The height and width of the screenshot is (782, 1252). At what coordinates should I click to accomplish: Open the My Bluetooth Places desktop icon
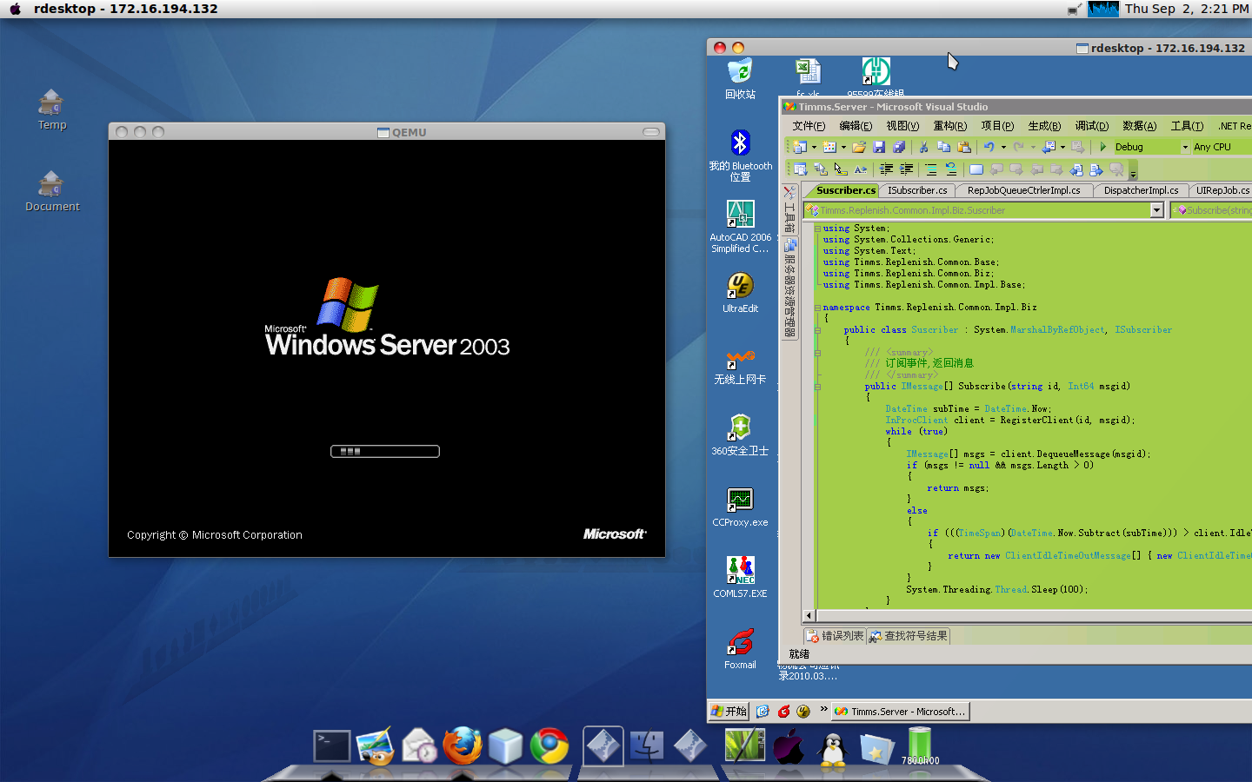click(740, 155)
